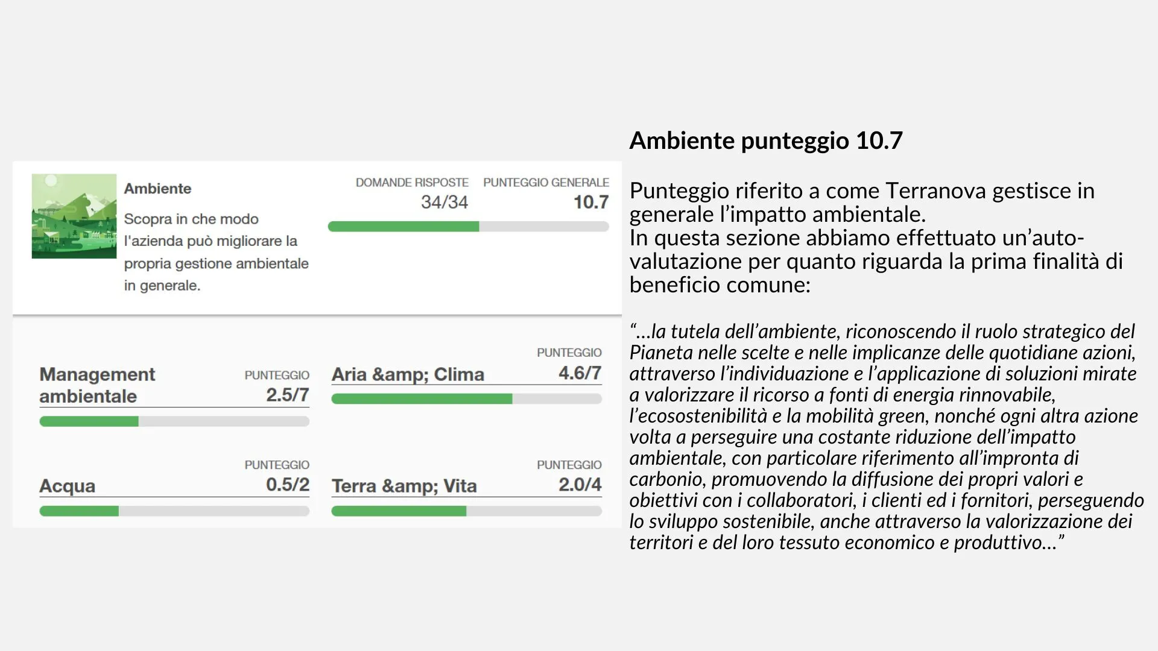The width and height of the screenshot is (1158, 651).
Task: Click the Acqua progress bar
Action: tap(174, 511)
